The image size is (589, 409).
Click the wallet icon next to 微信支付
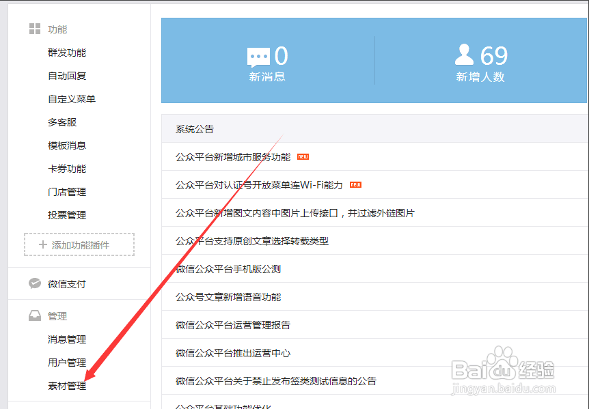33,283
